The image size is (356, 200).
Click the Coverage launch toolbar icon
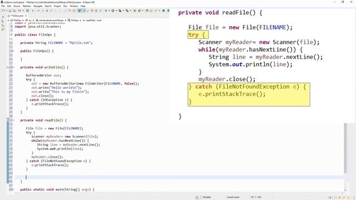click(x=120, y=11)
